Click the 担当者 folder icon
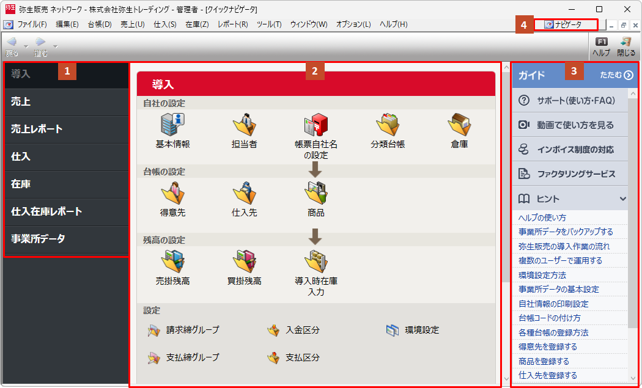 click(244, 124)
